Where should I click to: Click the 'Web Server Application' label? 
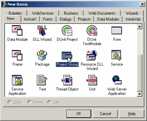[x=117, y=91]
